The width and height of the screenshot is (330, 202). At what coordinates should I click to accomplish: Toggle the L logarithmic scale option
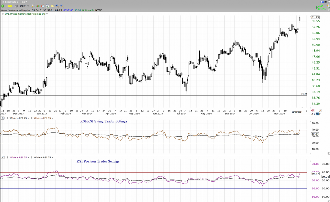point(315,114)
